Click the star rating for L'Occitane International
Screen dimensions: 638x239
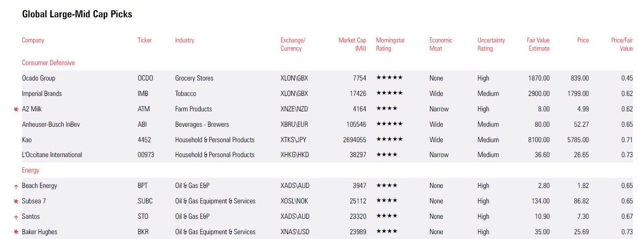point(387,155)
